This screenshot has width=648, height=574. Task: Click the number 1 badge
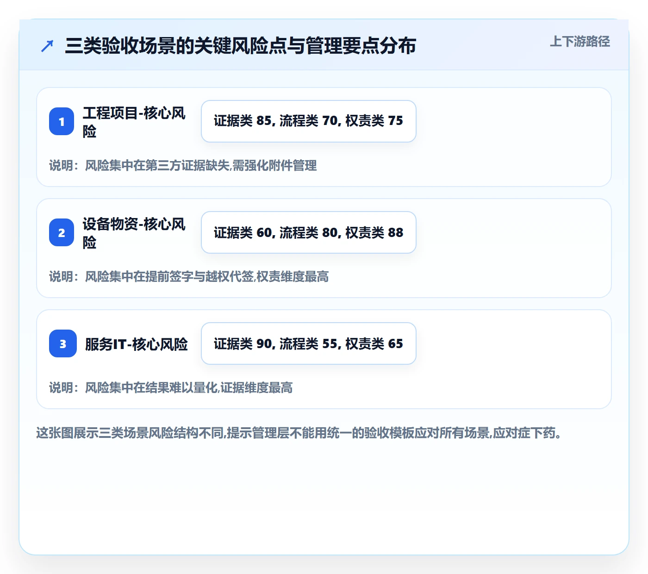[62, 121]
